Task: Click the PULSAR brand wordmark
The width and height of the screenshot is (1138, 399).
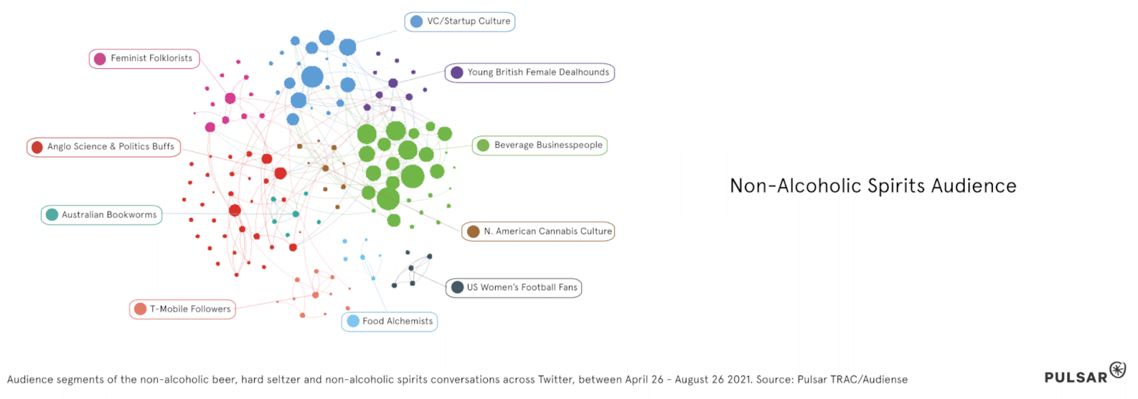Action: coord(1075,378)
